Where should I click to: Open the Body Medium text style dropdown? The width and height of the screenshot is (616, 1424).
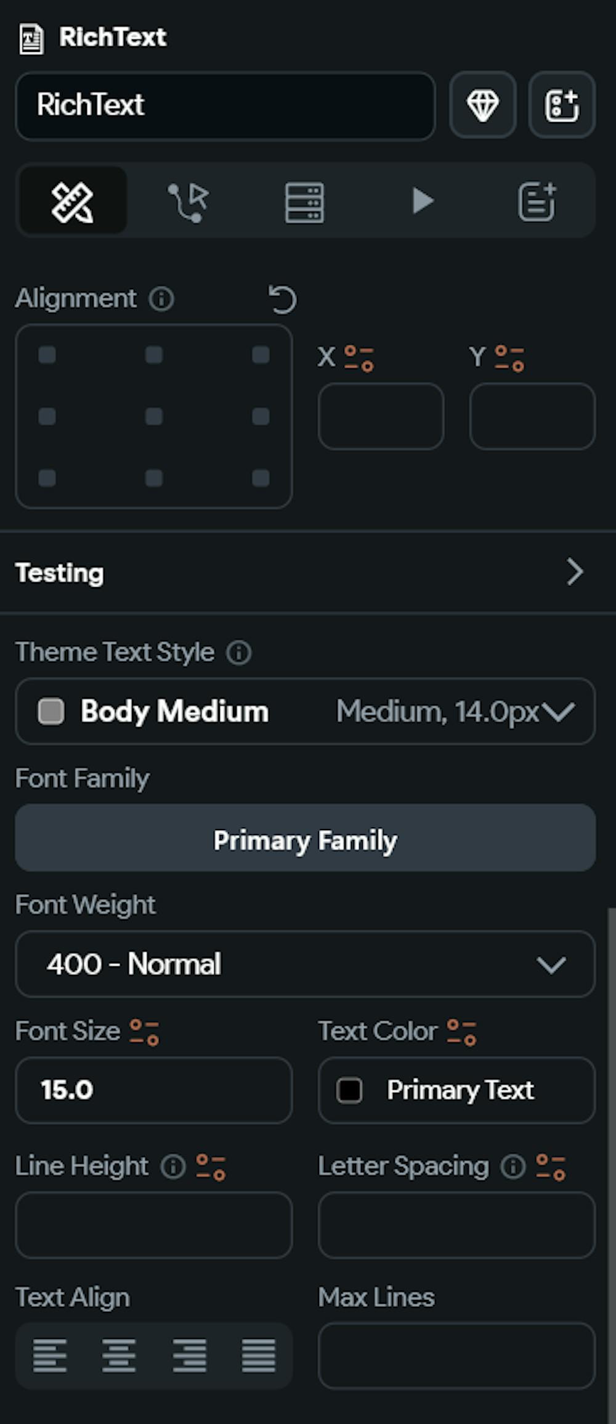click(x=306, y=712)
